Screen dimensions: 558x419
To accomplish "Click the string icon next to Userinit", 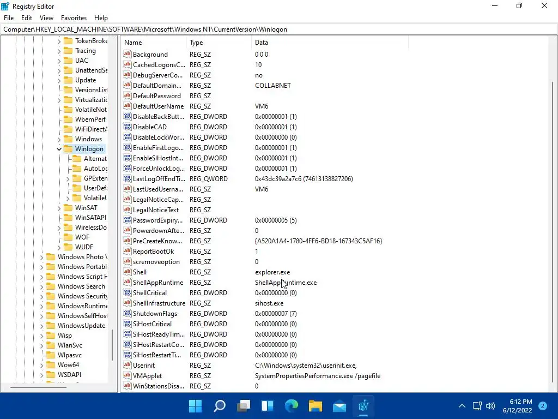I will (x=128, y=365).
